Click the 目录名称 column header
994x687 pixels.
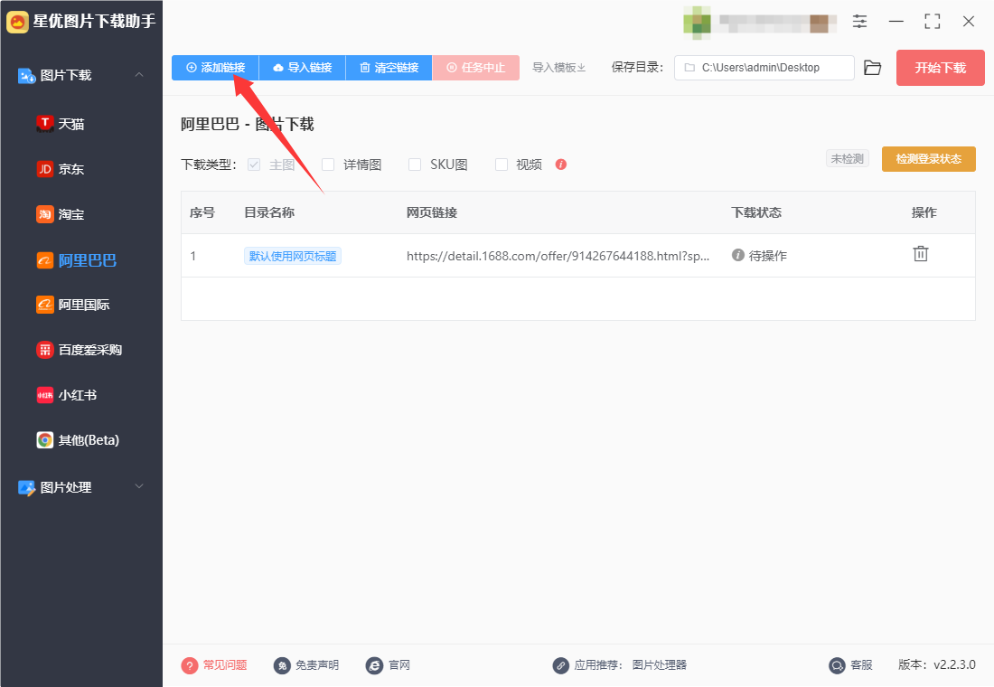coord(269,212)
